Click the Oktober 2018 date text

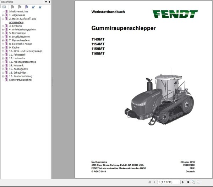(x=187, y=162)
